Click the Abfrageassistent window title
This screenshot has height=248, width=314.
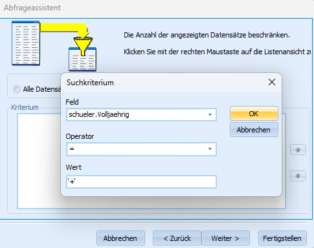32,8
